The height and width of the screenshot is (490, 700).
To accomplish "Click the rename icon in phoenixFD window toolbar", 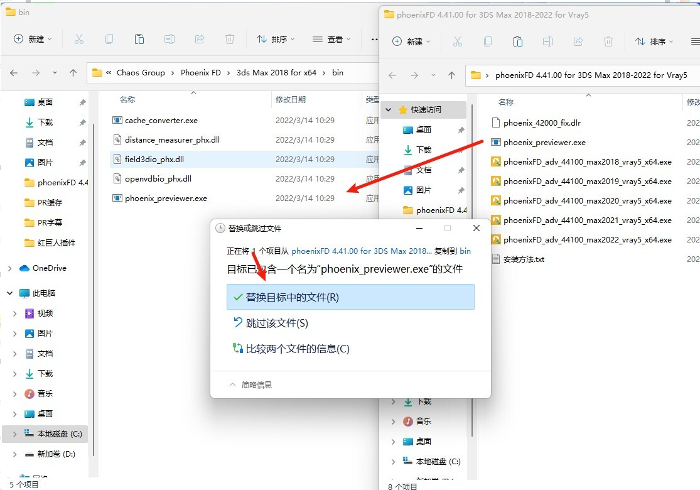I will point(548,41).
